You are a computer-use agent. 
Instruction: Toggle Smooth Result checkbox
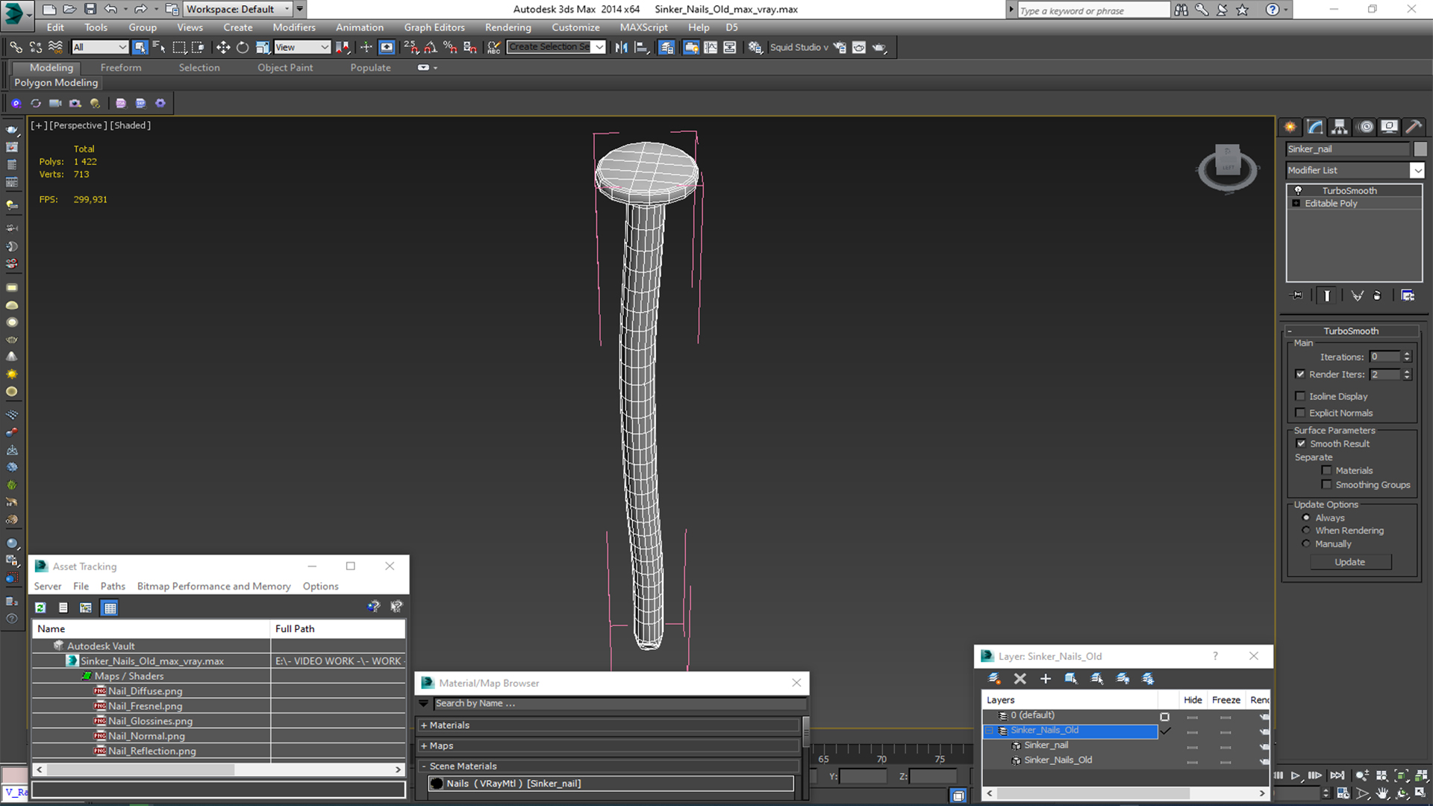[x=1304, y=443]
